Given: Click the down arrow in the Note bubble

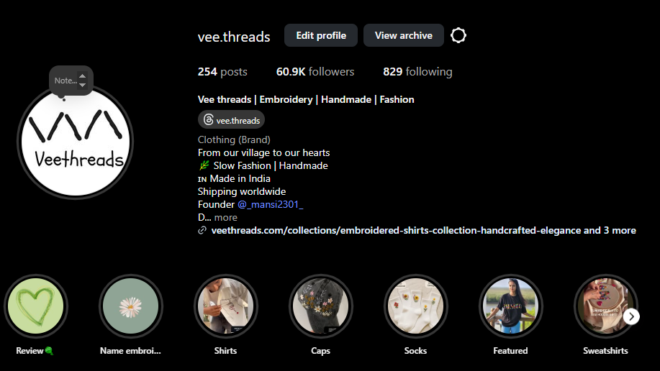Looking at the screenshot, I should pyautogui.click(x=83, y=85).
